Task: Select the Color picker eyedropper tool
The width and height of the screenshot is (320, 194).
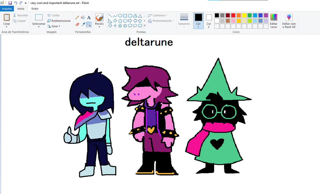Action: 83,24
